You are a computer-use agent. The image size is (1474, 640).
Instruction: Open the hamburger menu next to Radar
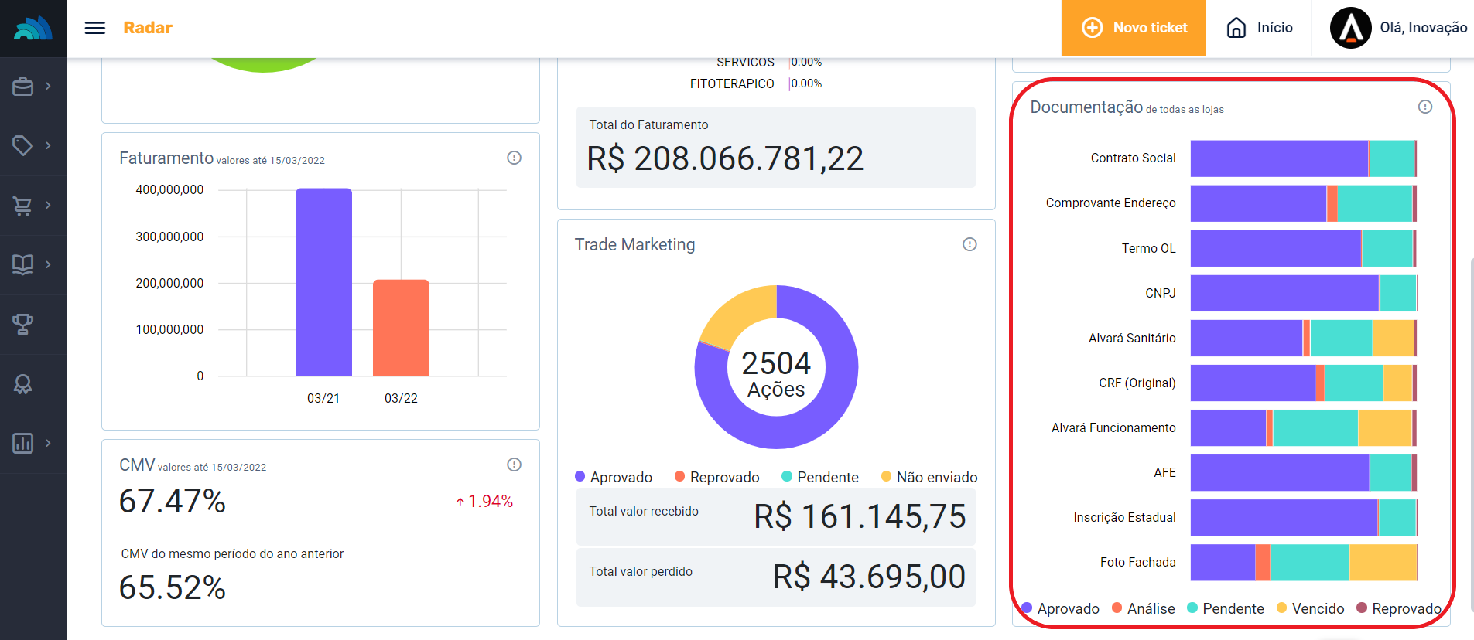pos(94,28)
